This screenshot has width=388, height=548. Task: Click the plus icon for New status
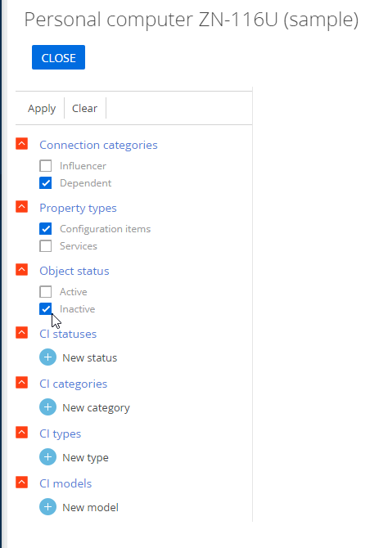coord(48,357)
